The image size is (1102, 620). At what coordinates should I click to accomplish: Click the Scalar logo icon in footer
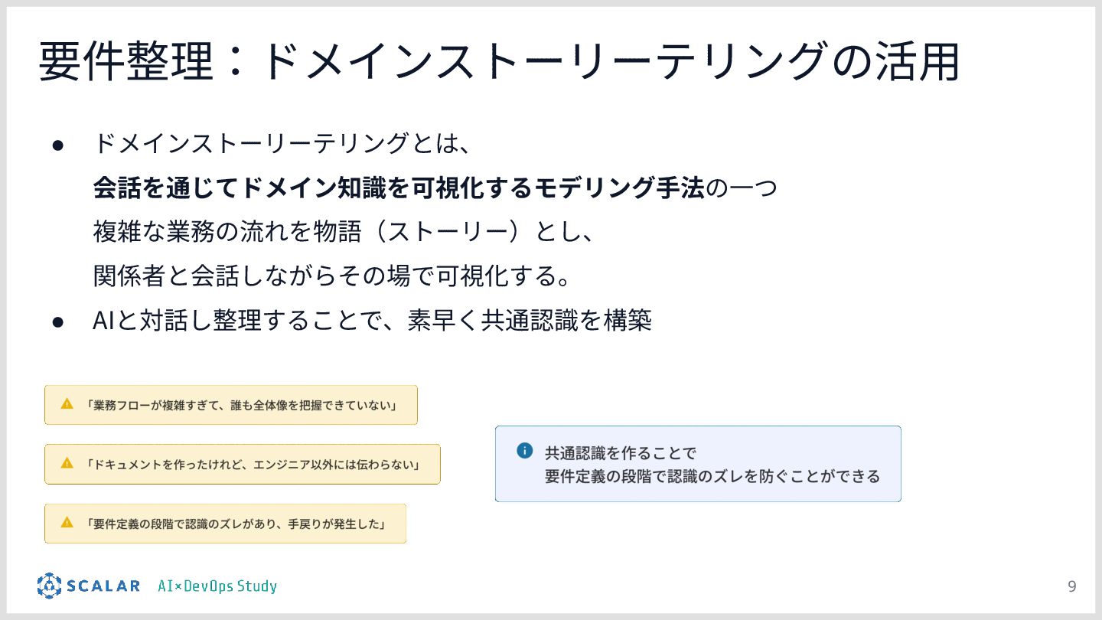click(x=49, y=586)
